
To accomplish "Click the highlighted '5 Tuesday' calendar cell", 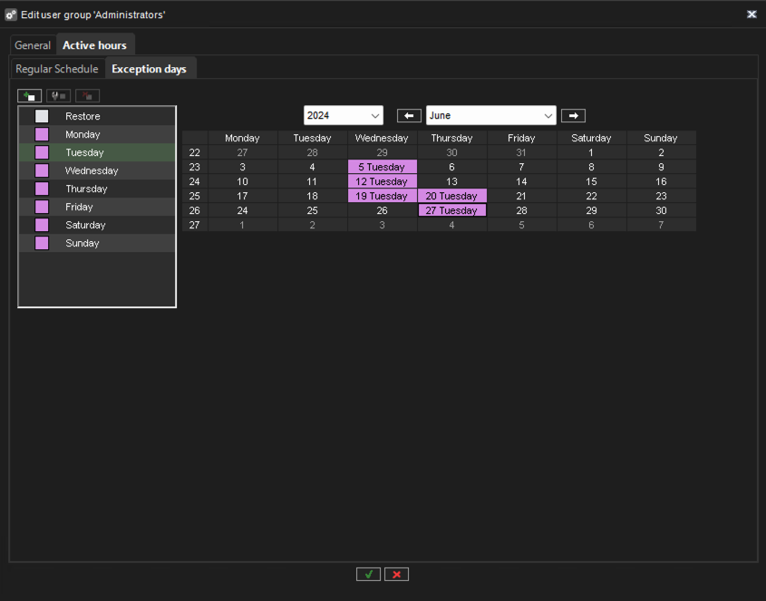I will 382,167.
